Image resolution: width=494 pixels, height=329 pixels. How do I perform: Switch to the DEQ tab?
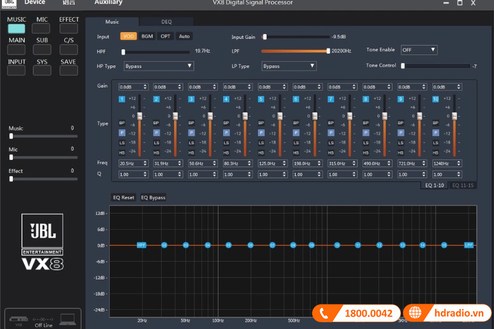click(167, 22)
